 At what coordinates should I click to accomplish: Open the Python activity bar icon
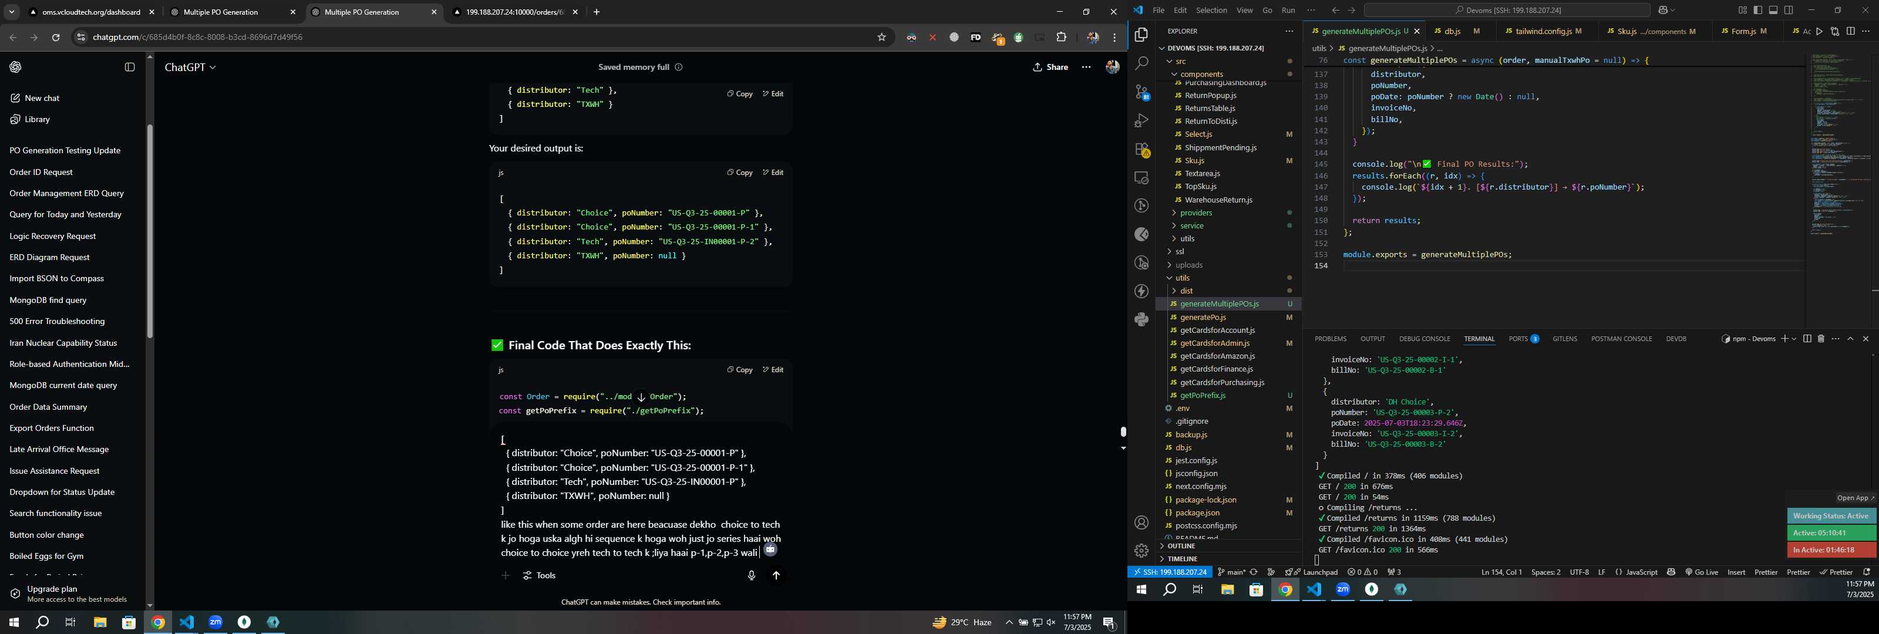(1141, 319)
